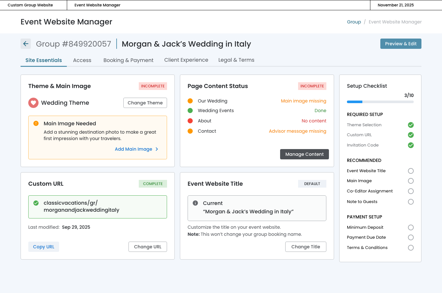Click the Setup Checklist progress bar
Image resolution: width=442 pixels, height=293 pixels.
(x=380, y=102)
